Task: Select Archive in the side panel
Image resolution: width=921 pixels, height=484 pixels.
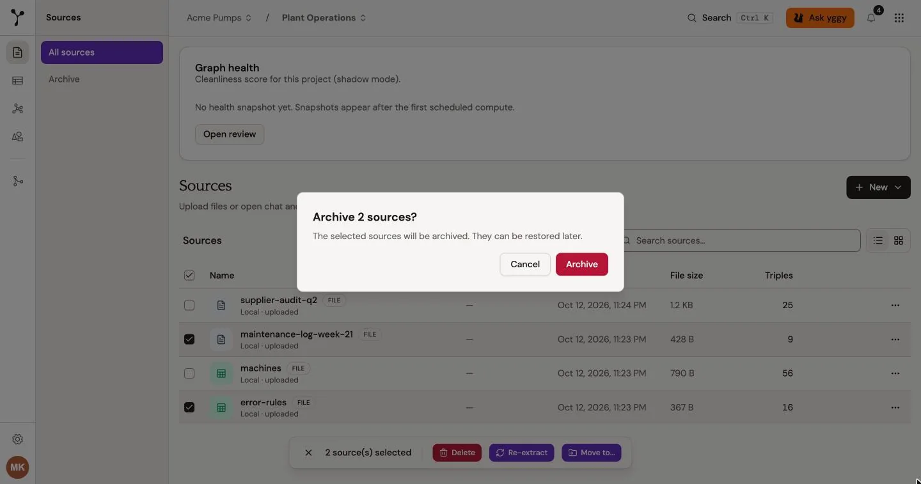Action: tap(102, 79)
